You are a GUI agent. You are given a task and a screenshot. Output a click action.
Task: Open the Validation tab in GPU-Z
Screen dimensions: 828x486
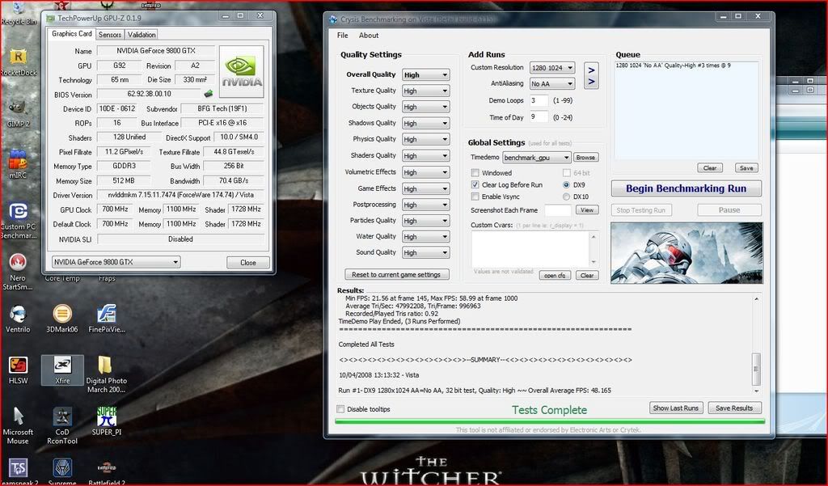pos(142,35)
